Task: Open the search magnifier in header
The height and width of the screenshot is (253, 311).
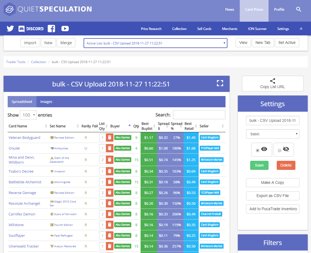Action: pos(299,9)
